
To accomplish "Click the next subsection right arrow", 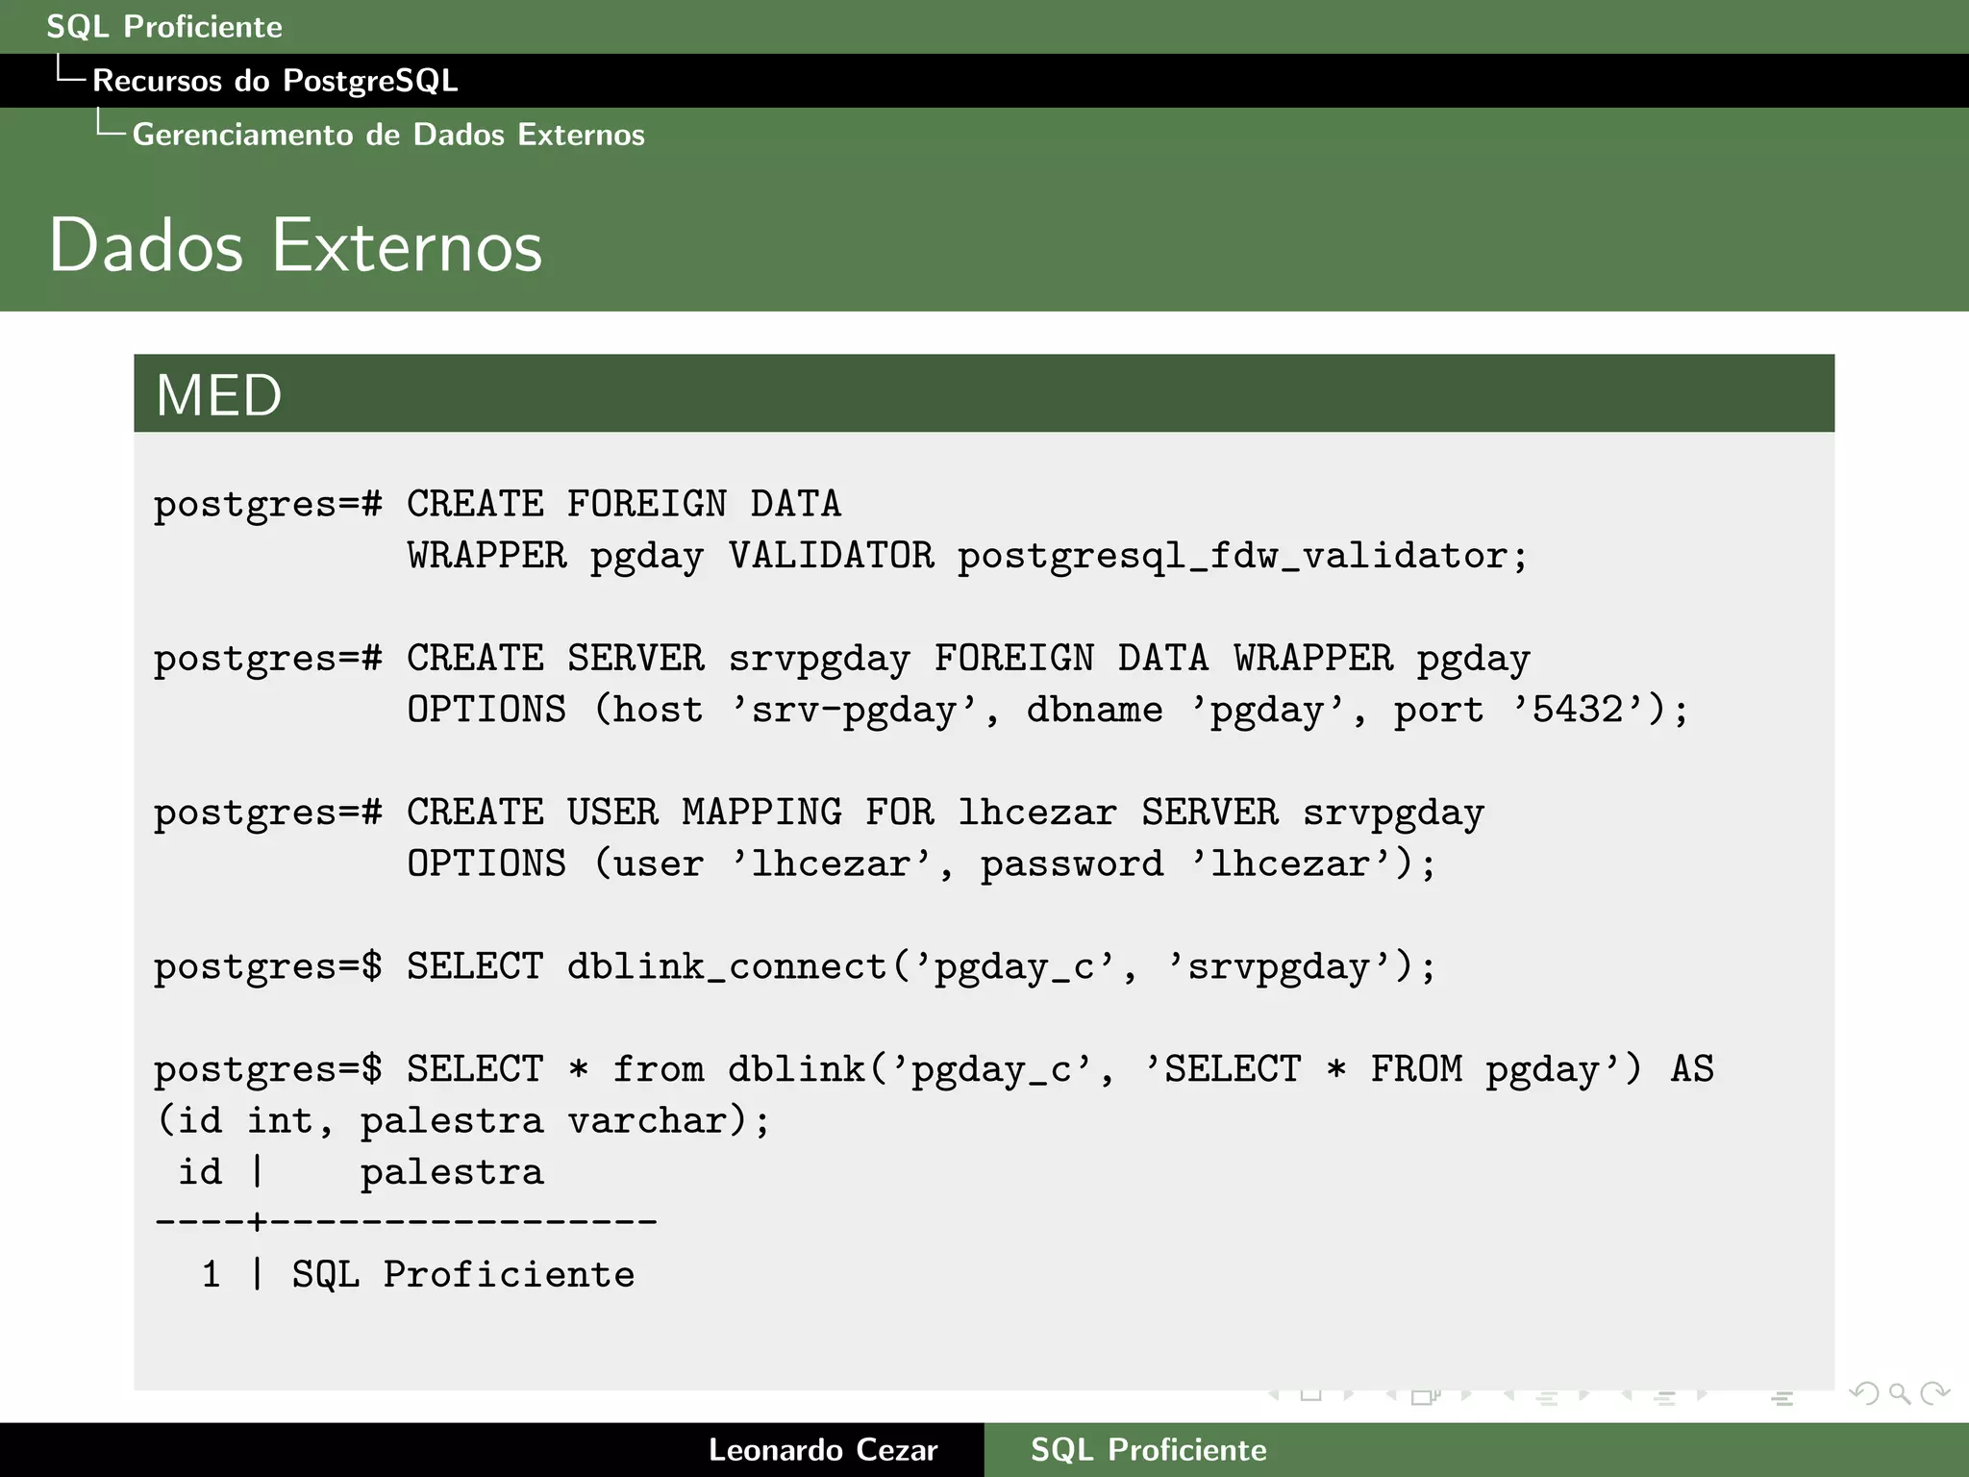I will click(x=1584, y=1395).
